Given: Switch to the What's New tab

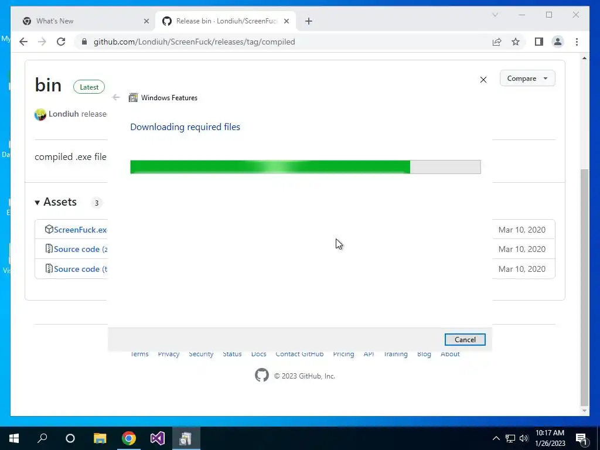Looking at the screenshot, I should point(83,21).
